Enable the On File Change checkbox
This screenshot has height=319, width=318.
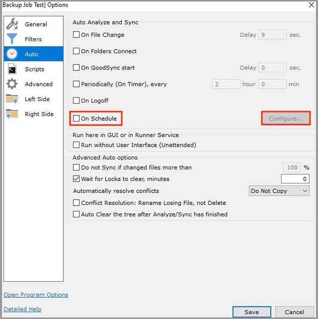76,35
